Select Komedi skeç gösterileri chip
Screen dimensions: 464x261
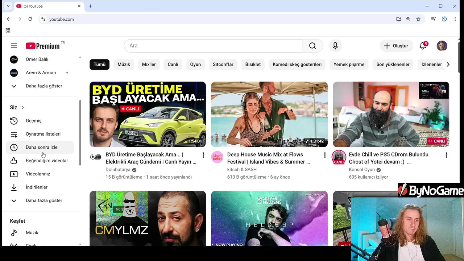pos(297,65)
